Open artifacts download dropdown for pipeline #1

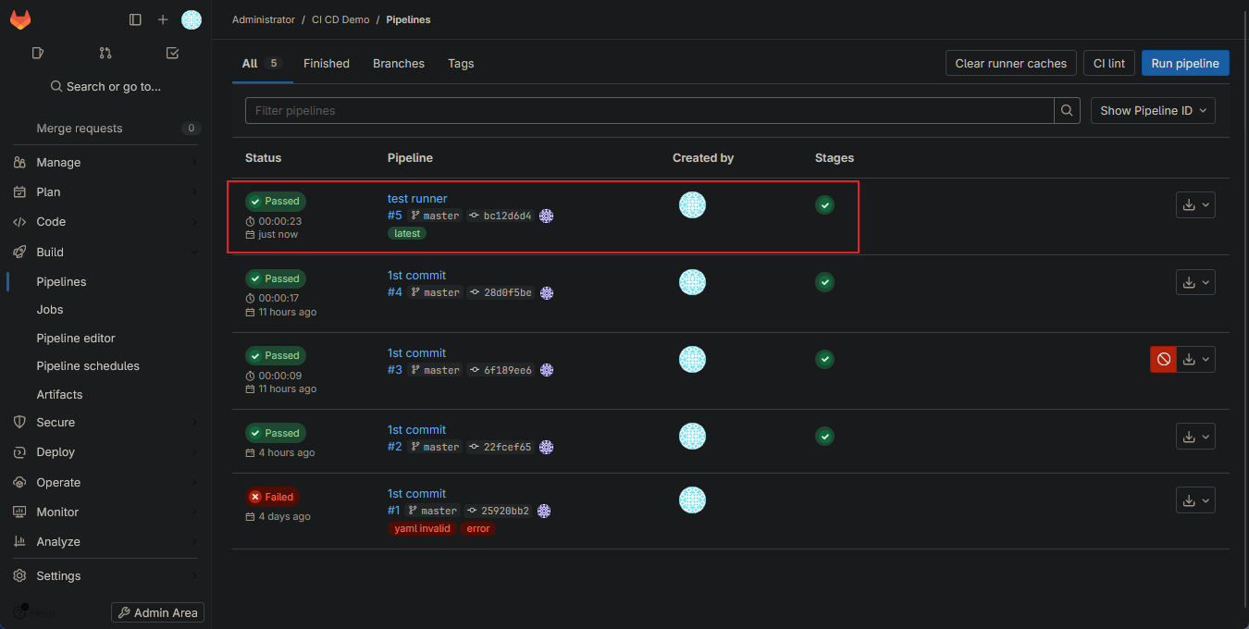pos(1195,500)
